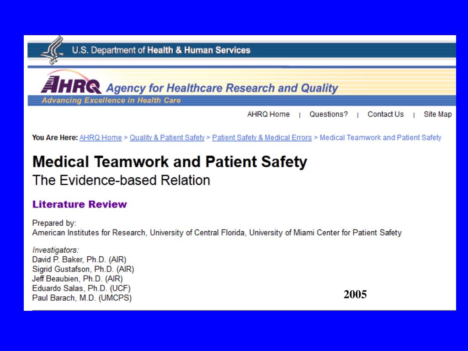The height and width of the screenshot is (351, 468).
Task: Follow the AHRQ Home breadcrumb link
Action: [101, 138]
